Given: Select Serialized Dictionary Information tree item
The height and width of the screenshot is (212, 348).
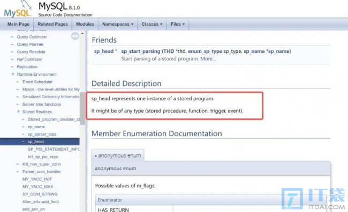Looking at the screenshot, I should (x=51, y=97).
